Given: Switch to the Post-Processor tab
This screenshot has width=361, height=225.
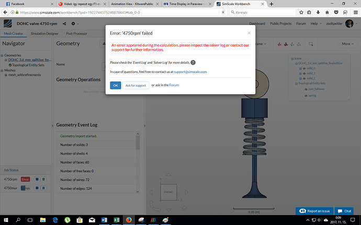Looking at the screenshot, I should [76, 33].
